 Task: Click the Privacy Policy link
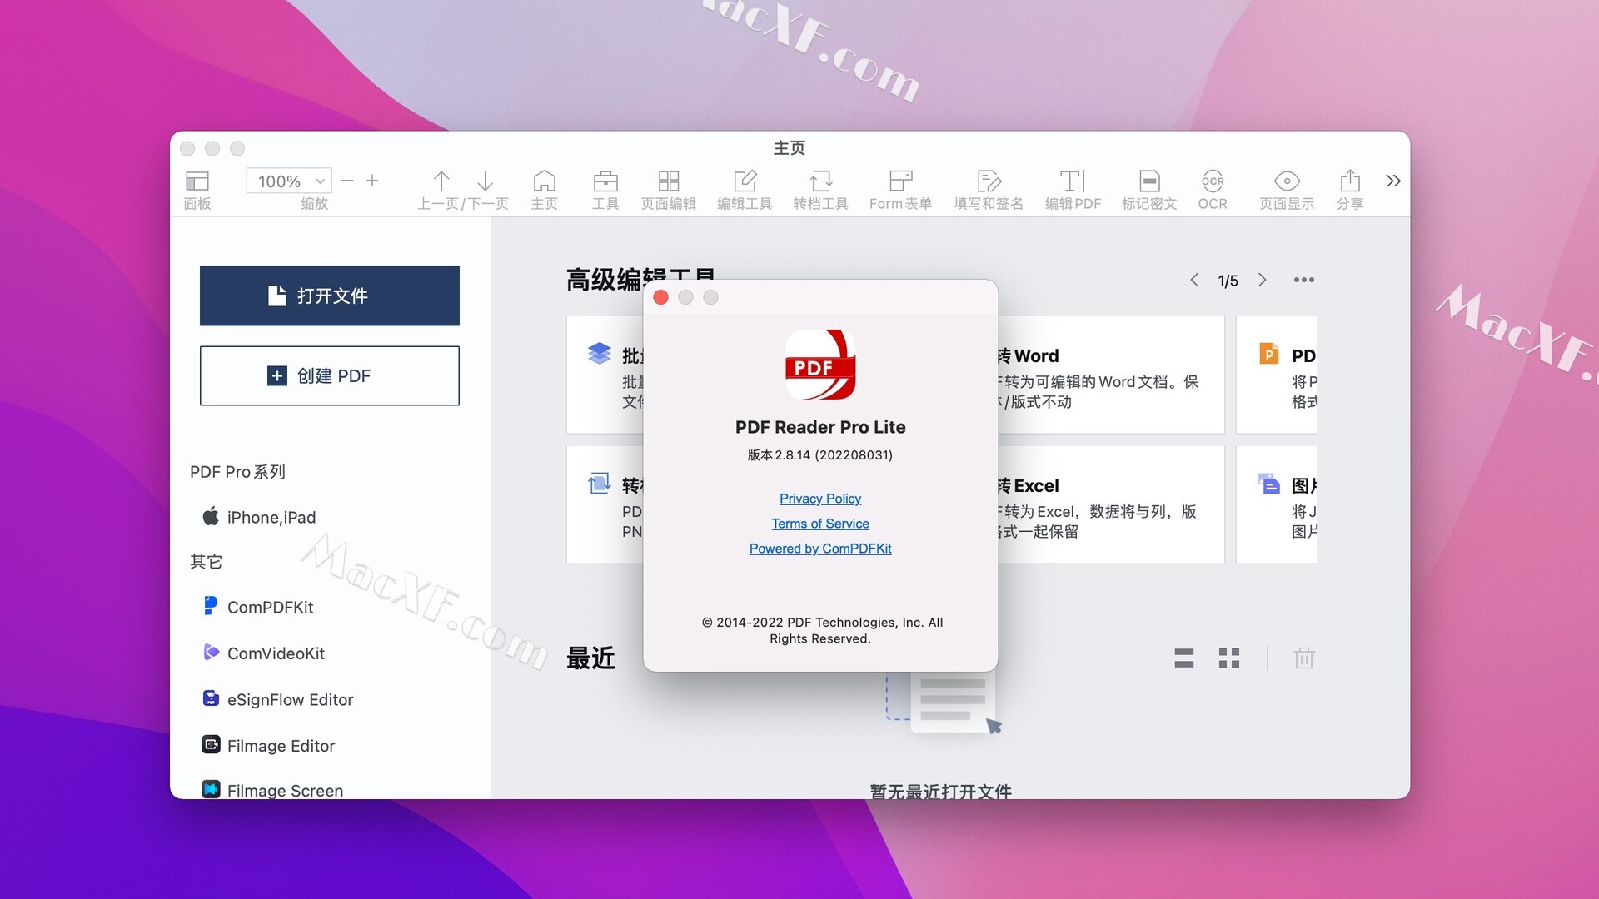coord(819,498)
